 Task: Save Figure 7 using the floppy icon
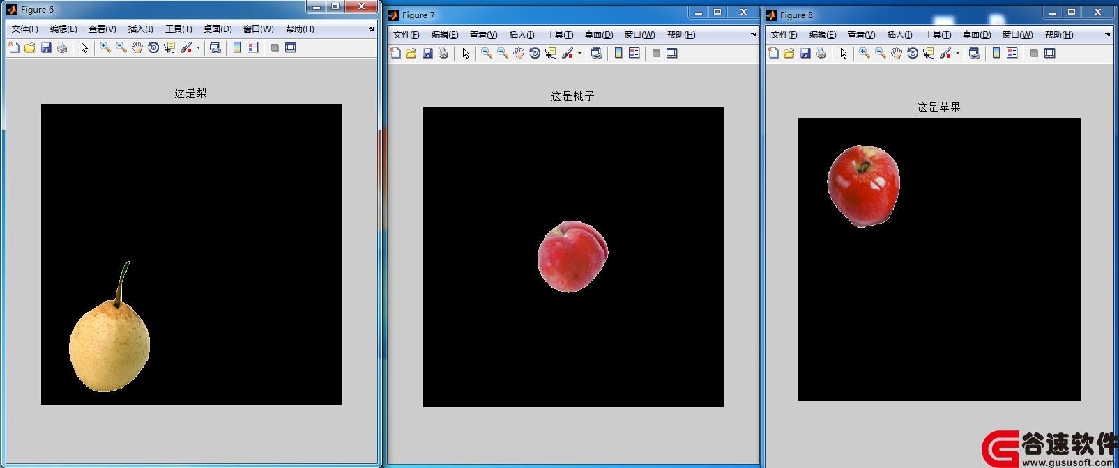pyautogui.click(x=427, y=53)
